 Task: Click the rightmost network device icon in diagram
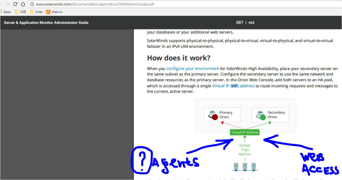(254, 167)
